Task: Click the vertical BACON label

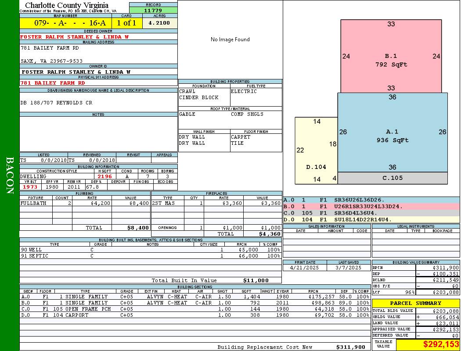Action: point(10,175)
